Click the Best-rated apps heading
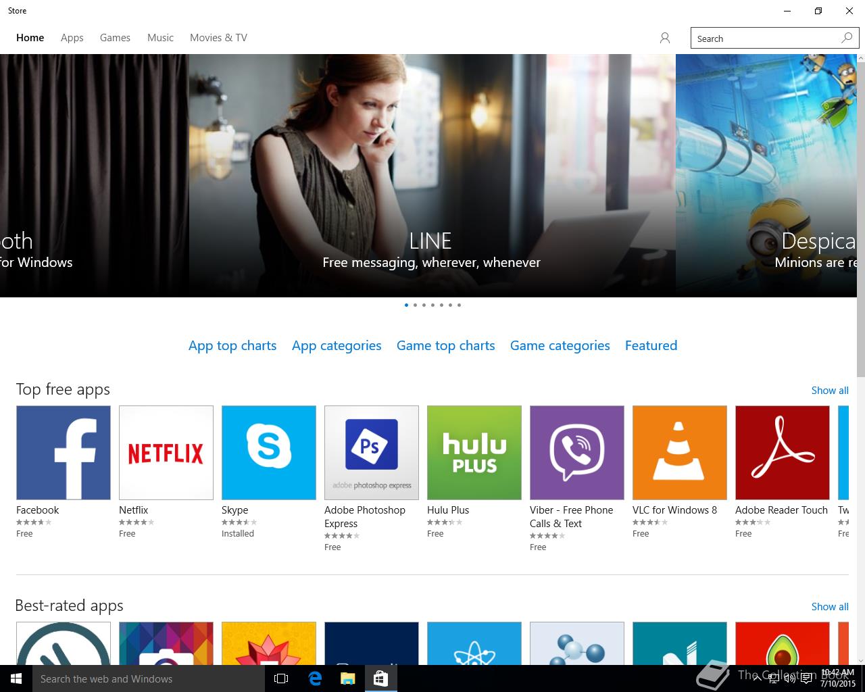Screen dimensions: 865x692 [x=70, y=606]
